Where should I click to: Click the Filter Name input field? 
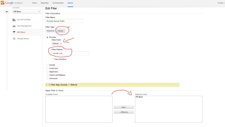point(64,21)
